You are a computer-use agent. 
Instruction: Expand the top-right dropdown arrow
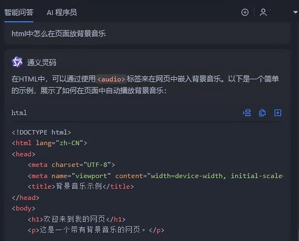[x=296, y=12]
